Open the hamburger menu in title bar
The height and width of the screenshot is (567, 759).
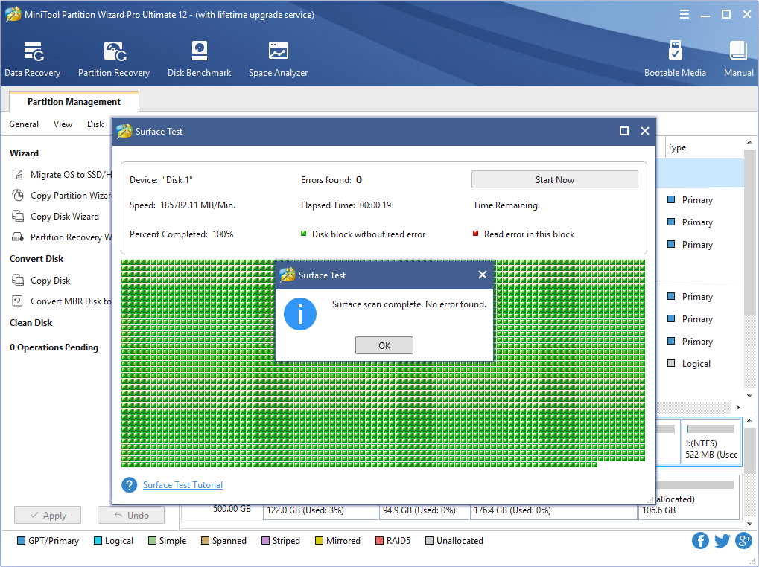(x=683, y=13)
